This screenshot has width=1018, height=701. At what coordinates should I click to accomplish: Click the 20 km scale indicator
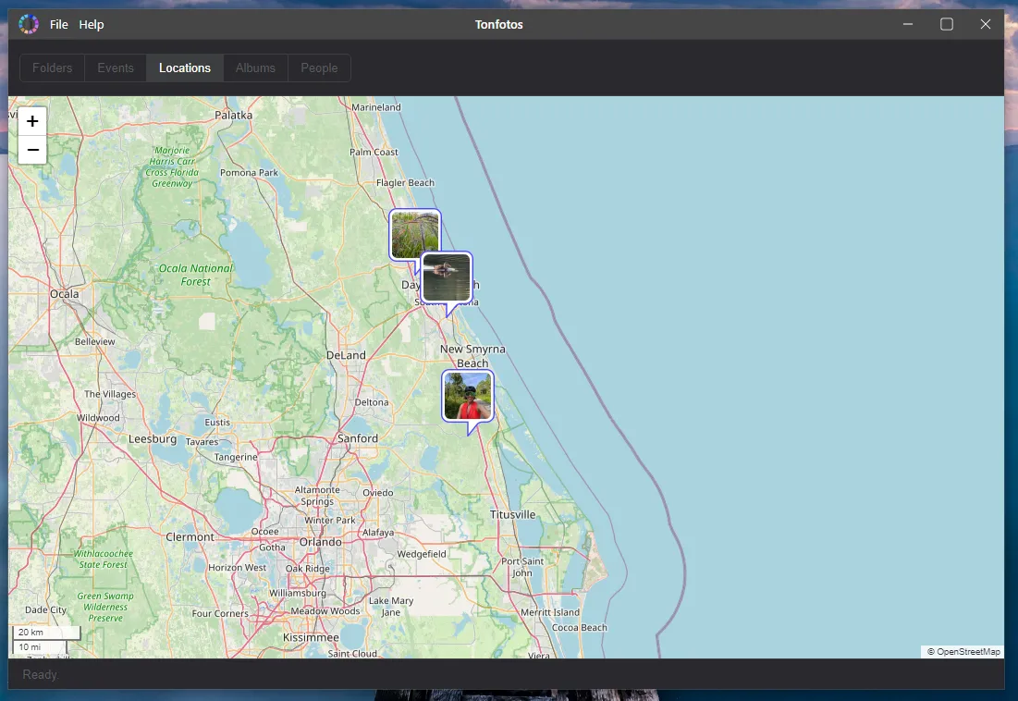point(31,632)
